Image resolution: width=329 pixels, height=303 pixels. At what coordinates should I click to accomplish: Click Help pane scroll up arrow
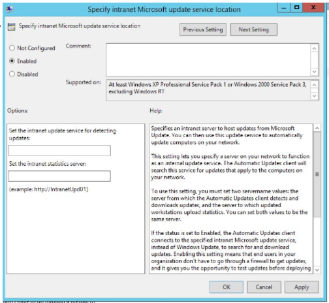coord(317,128)
